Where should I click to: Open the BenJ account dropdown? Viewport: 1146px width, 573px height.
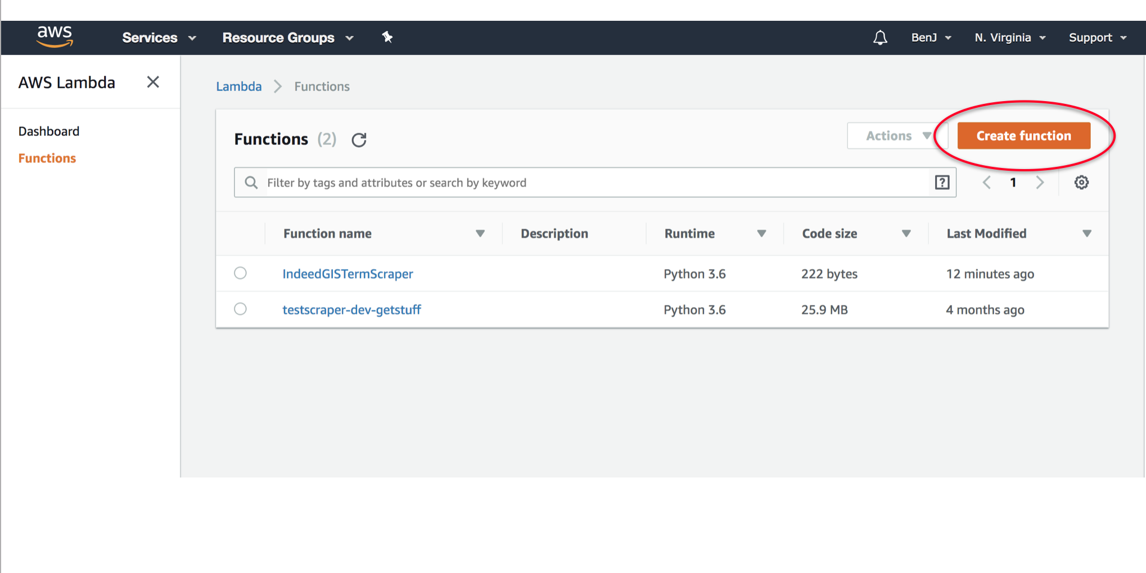pos(931,38)
